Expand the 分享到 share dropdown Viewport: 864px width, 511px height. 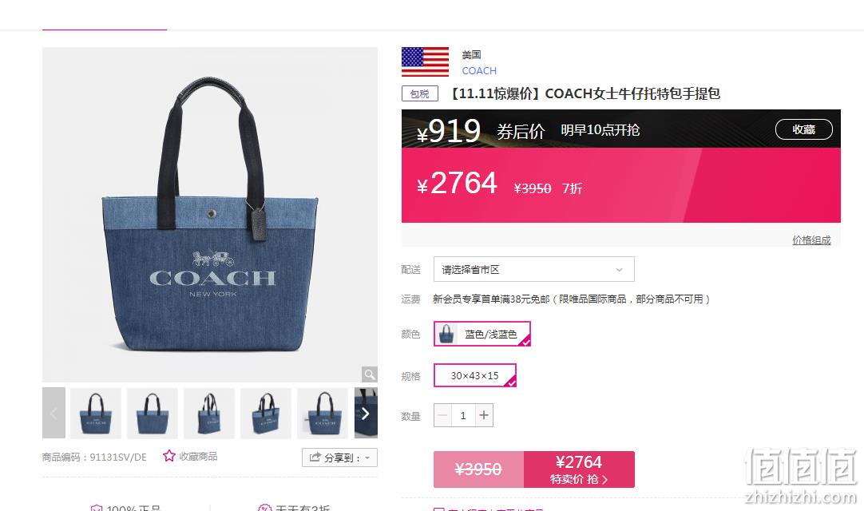click(340, 458)
